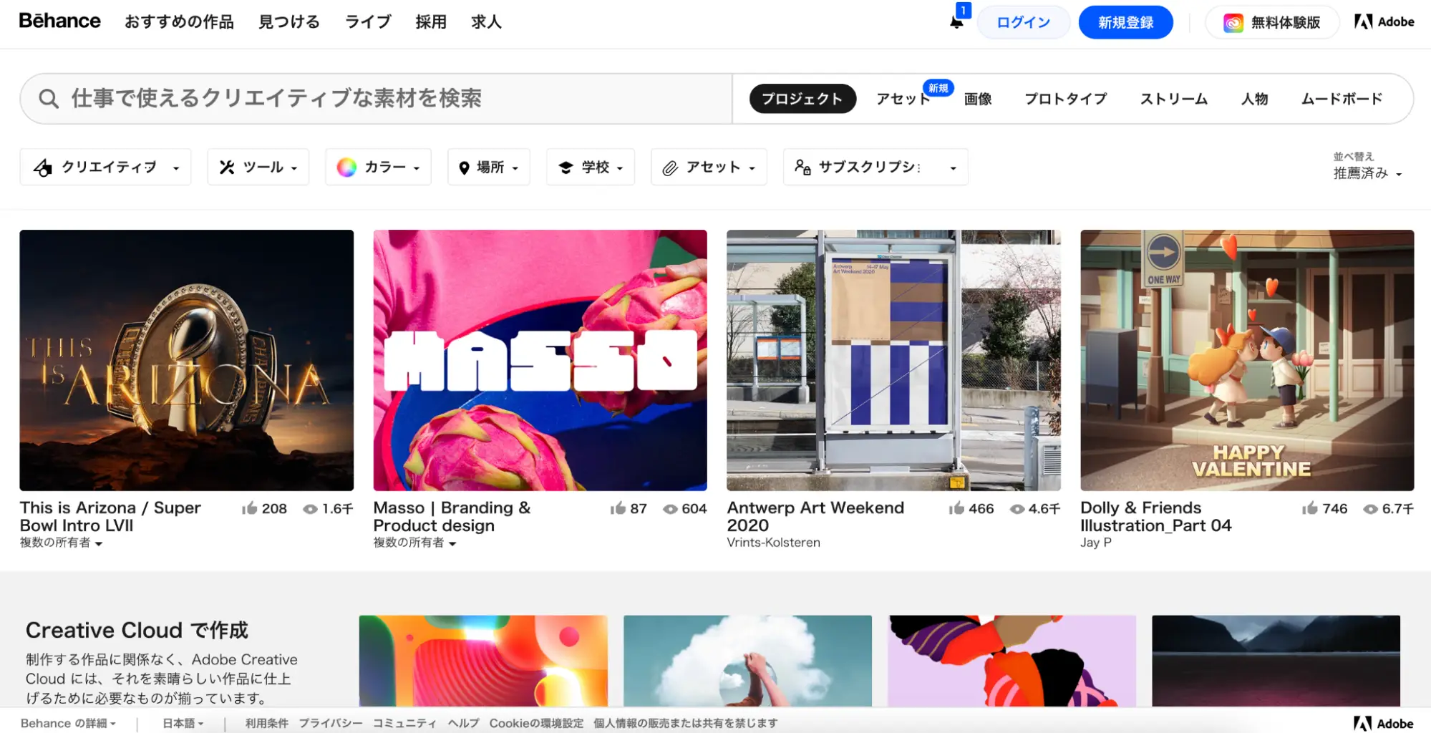
Task: Click views eye icon on Dolly & Friends
Action: tap(1371, 509)
